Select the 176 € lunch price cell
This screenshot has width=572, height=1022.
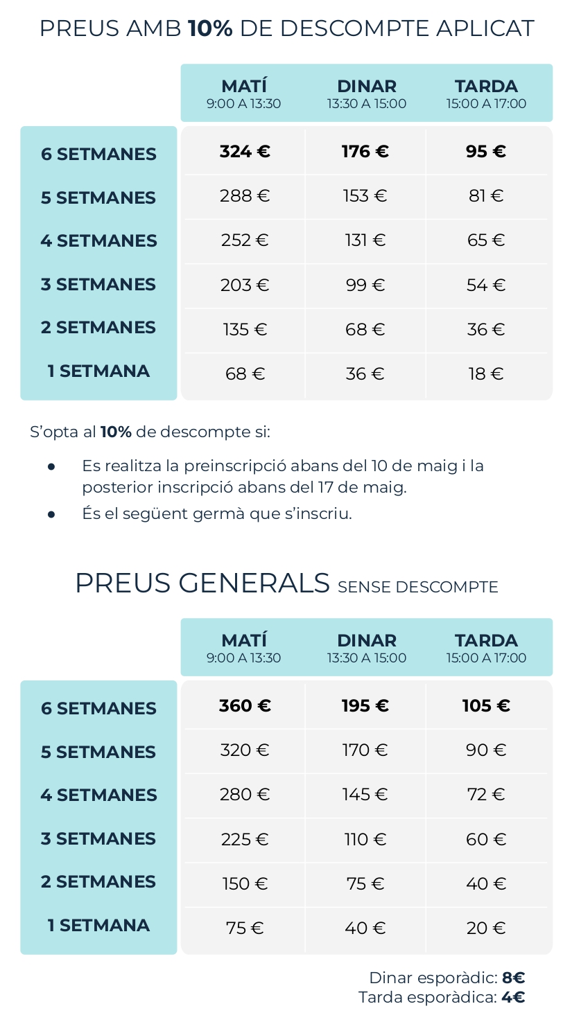coord(365,152)
